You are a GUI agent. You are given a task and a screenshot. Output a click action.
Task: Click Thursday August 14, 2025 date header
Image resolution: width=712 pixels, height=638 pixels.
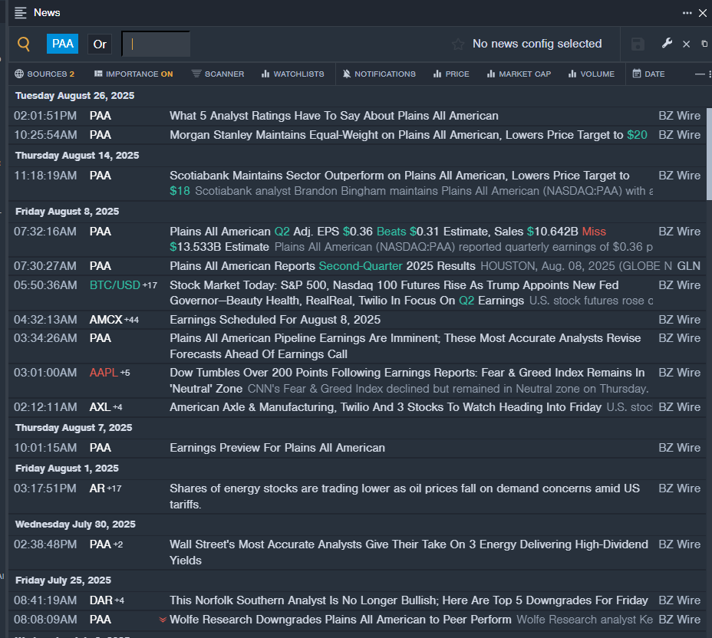tap(77, 156)
